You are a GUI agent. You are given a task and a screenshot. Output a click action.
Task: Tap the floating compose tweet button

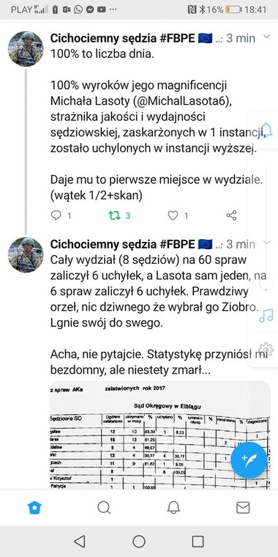[249, 460]
